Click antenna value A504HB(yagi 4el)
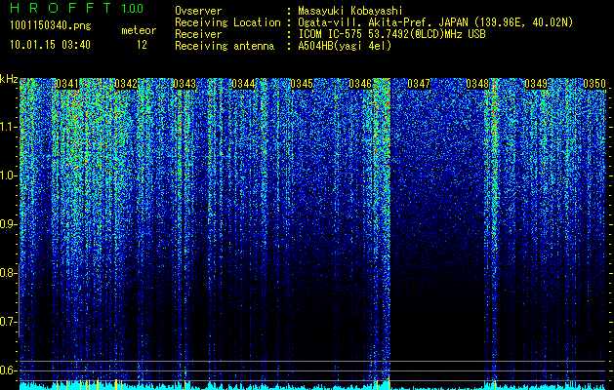 pos(345,46)
